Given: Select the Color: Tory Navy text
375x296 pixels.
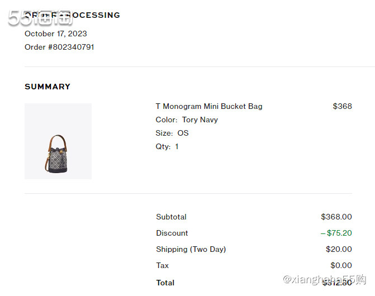Looking at the screenshot, I should (187, 120).
